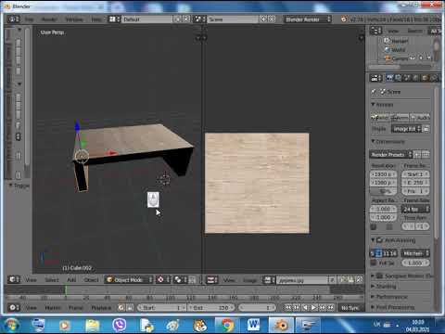Open Microsoft Word from the taskbar

point(254,325)
